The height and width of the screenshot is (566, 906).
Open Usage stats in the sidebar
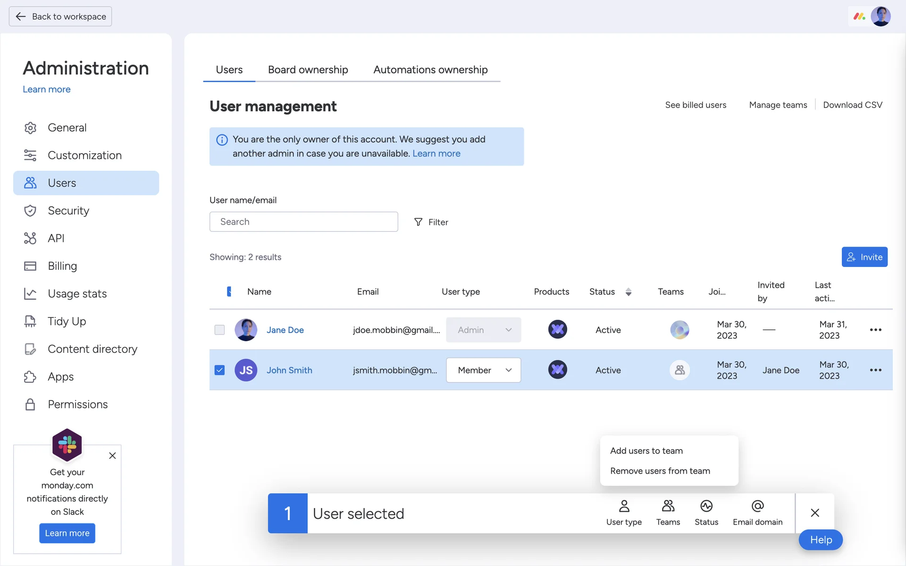point(77,293)
